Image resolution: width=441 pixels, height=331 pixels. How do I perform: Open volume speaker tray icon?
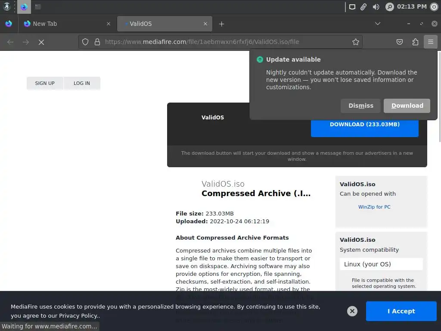[376, 7]
